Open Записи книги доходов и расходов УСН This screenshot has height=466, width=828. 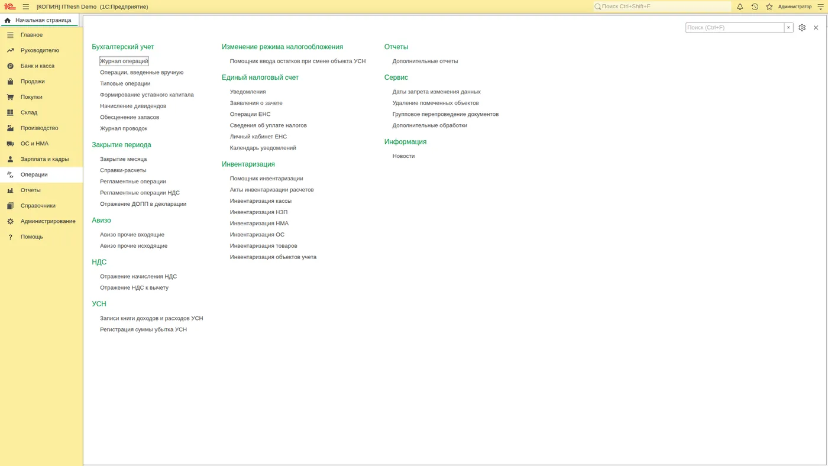click(x=151, y=318)
